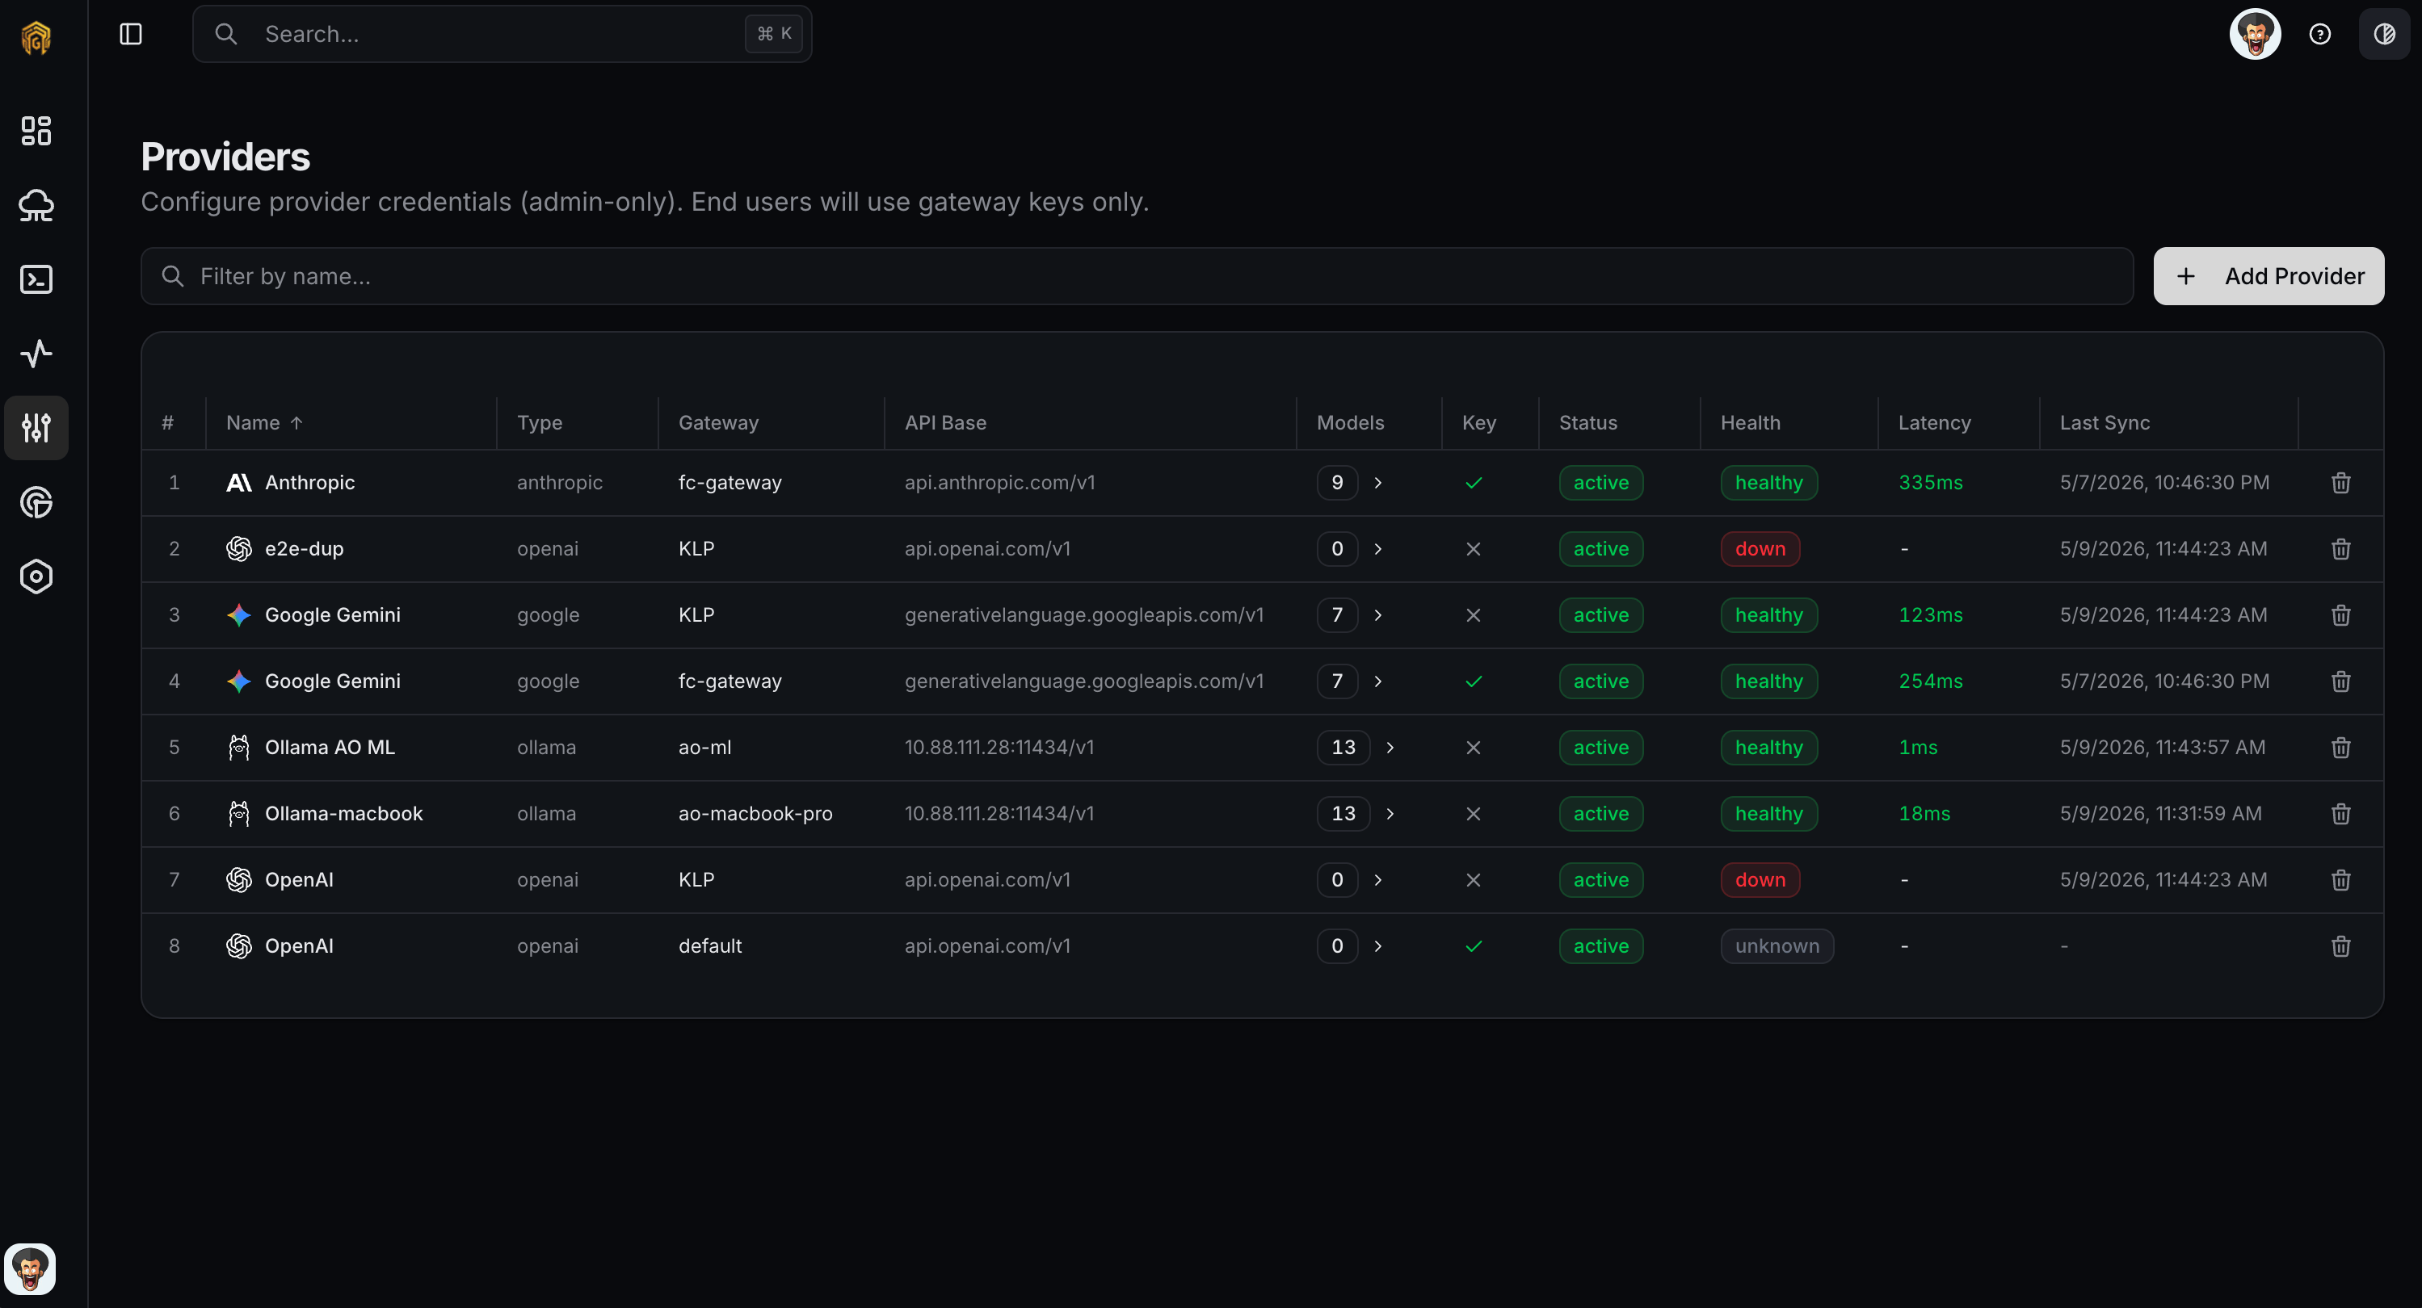
Task: Click the 13 models count for Ollama-macbook
Action: coord(1343,814)
